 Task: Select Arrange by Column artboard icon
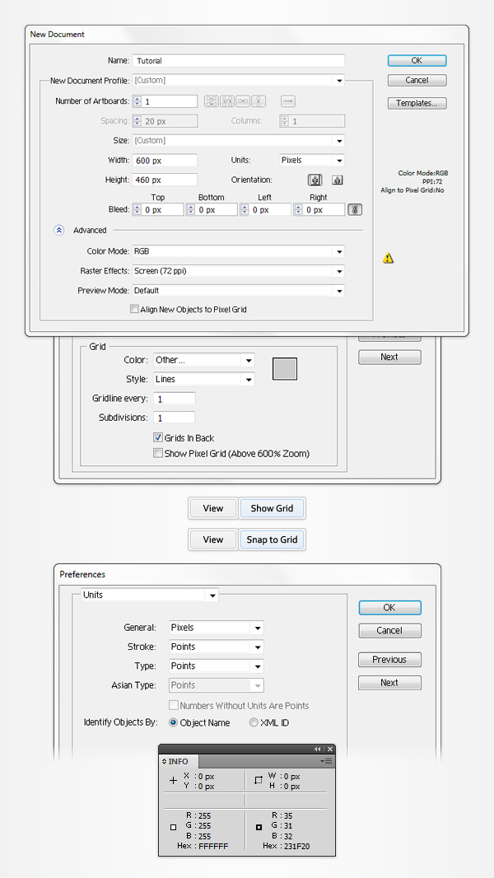coord(259,101)
